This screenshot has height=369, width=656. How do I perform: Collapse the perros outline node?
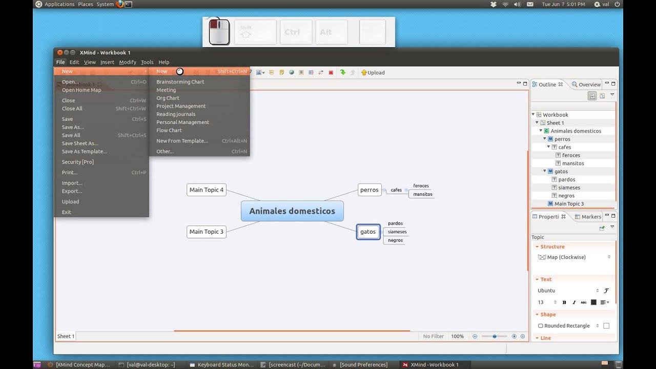point(545,139)
